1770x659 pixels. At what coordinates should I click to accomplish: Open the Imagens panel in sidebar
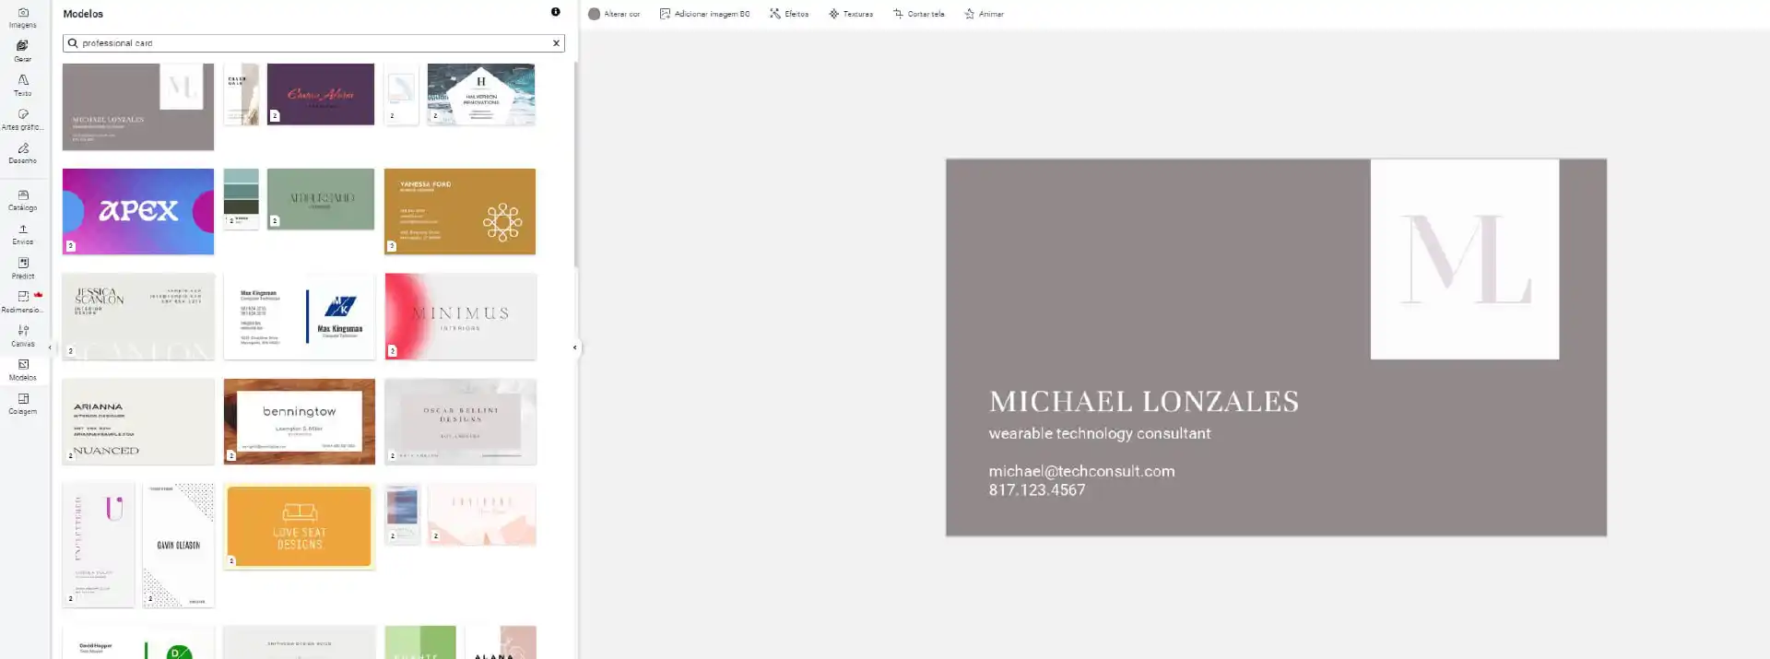23,18
